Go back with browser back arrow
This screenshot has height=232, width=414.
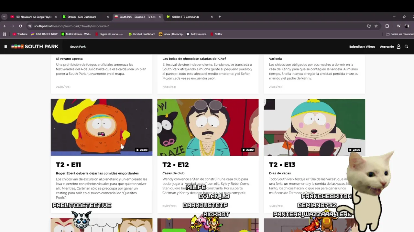tap(5, 26)
